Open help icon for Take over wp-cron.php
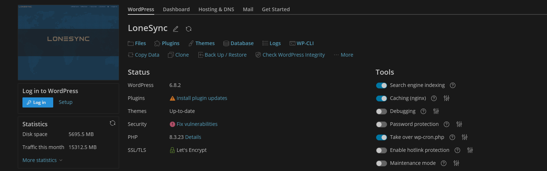 pyautogui.click(x=452, y=137)
